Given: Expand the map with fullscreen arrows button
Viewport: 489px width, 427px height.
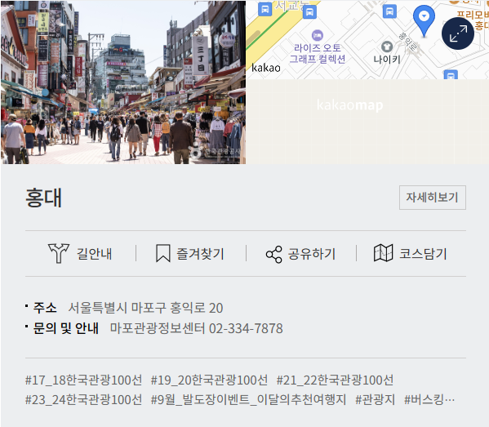Looking at the screenshot, I should 458,33.
